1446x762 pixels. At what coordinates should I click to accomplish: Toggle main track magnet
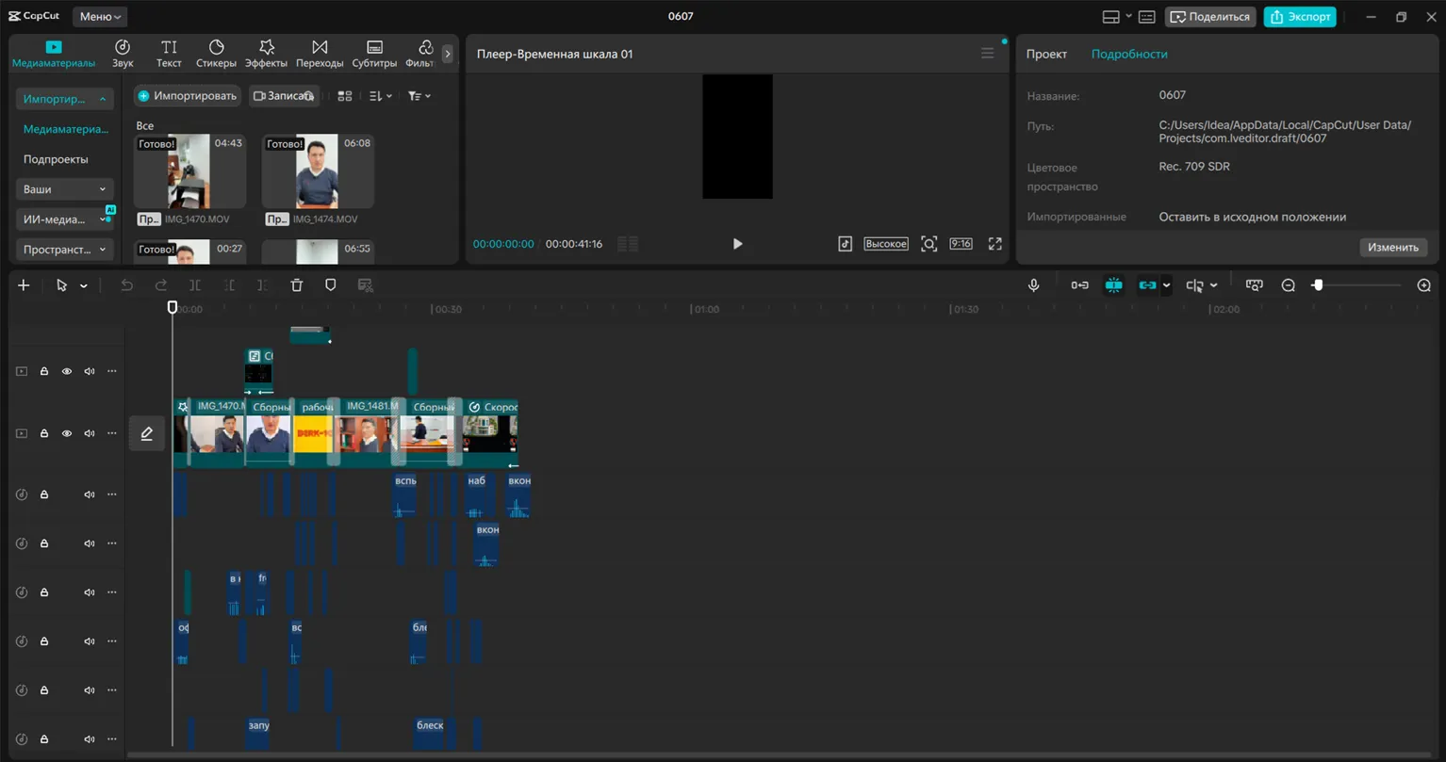(1080, 285)
